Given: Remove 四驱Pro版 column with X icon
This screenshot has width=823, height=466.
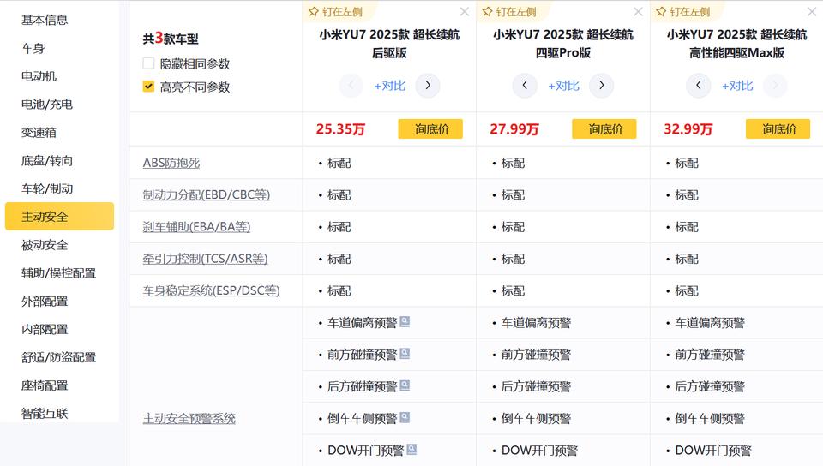Looking at the screenshot, I should (638, 11).
